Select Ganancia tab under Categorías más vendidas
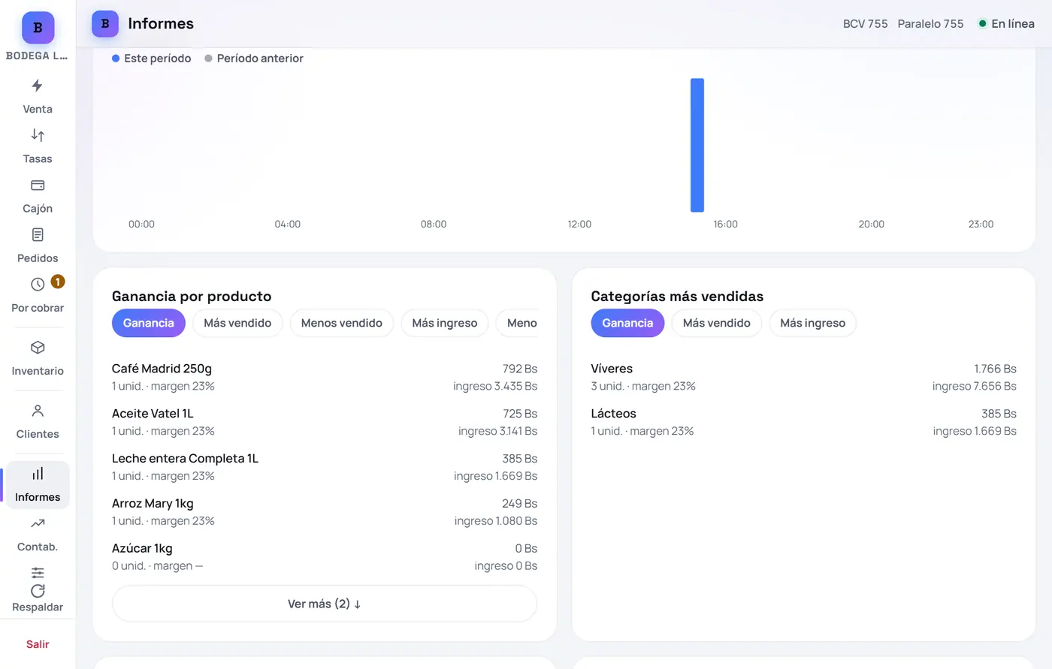 pos(628,323)
